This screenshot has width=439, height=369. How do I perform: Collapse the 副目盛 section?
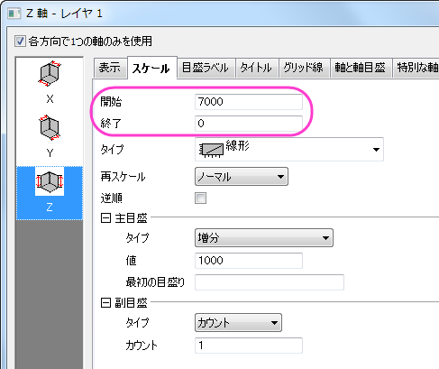(105, 303)
